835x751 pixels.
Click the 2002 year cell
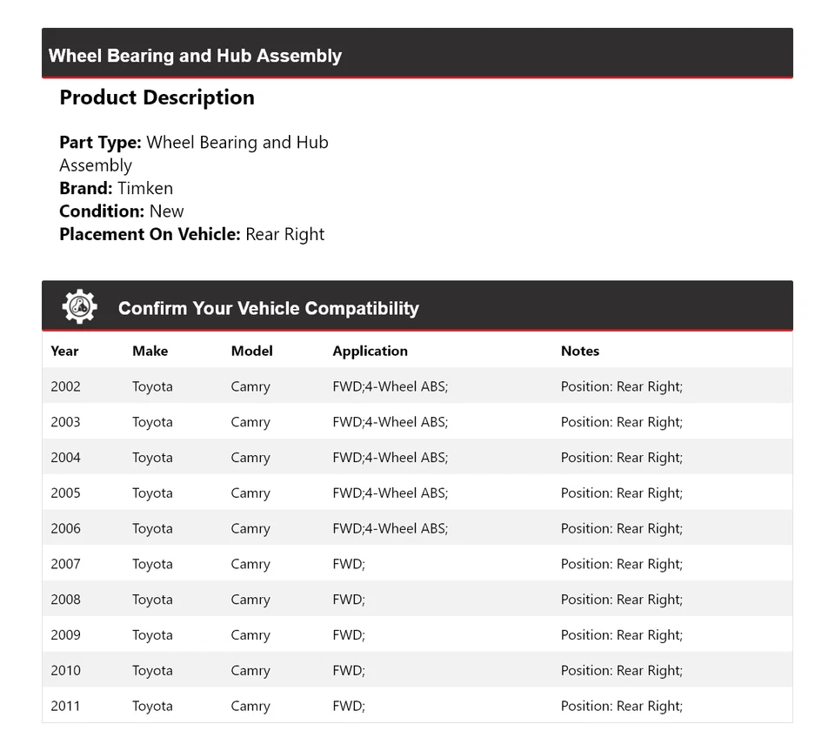coord(65,386)
